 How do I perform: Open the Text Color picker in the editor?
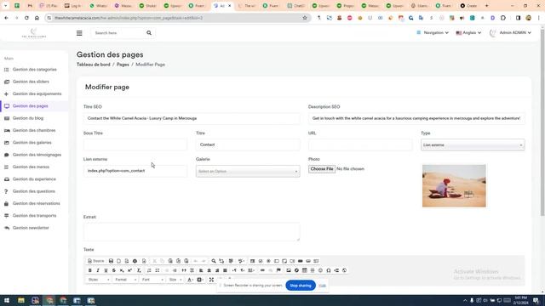[x=190, y=280]
